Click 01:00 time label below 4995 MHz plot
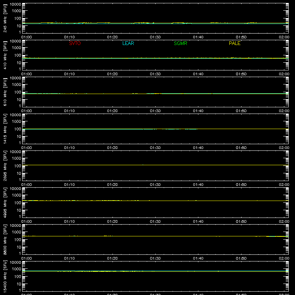Image resolution: width=295 pixels, height=295 pixels. 27,222
